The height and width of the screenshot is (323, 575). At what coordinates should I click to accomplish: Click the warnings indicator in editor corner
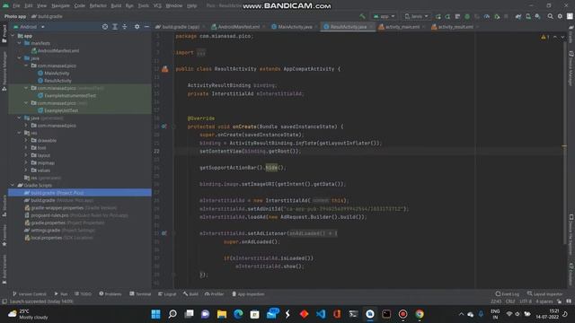[x=545, y=37]
